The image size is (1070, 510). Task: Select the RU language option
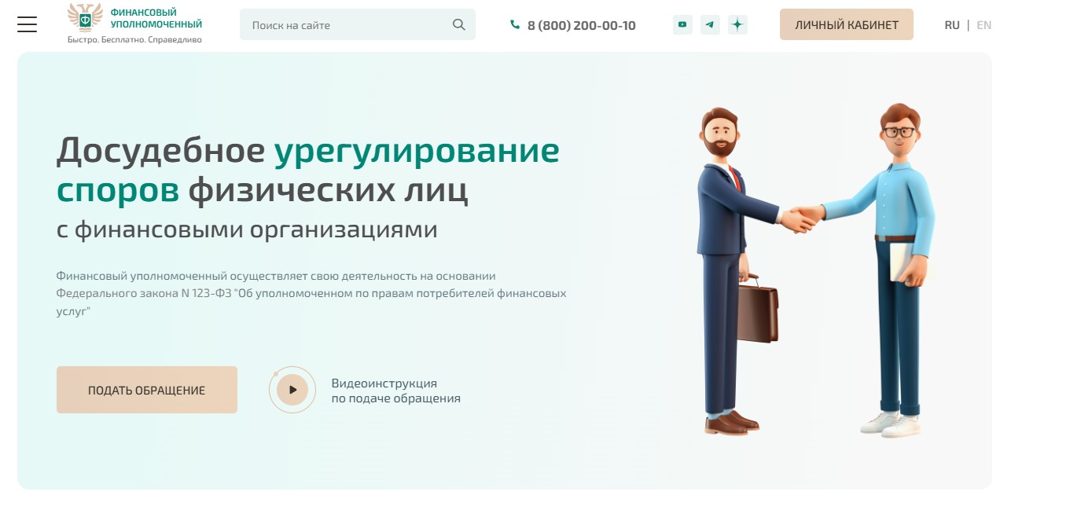[952, 25]
